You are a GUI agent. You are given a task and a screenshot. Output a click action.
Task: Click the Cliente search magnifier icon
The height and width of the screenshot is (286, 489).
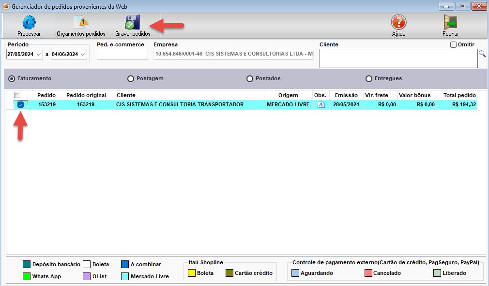coord(482,54)
